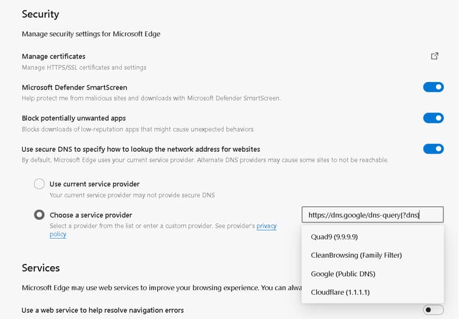Enable web service for navigation errors
This screenshot has height=319, width=459.
tap(433, 310)
